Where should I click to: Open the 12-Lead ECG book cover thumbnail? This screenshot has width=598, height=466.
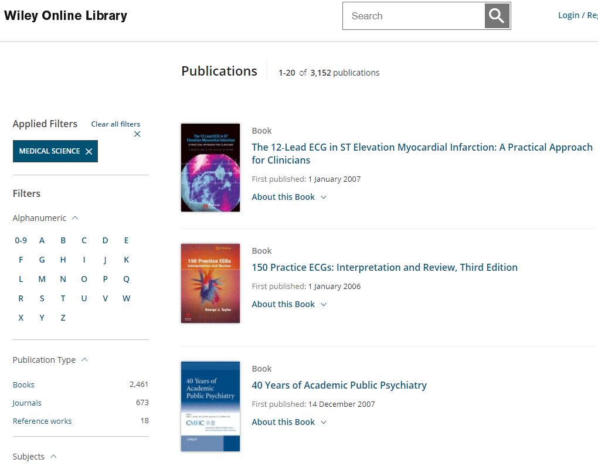click(210, 168)
